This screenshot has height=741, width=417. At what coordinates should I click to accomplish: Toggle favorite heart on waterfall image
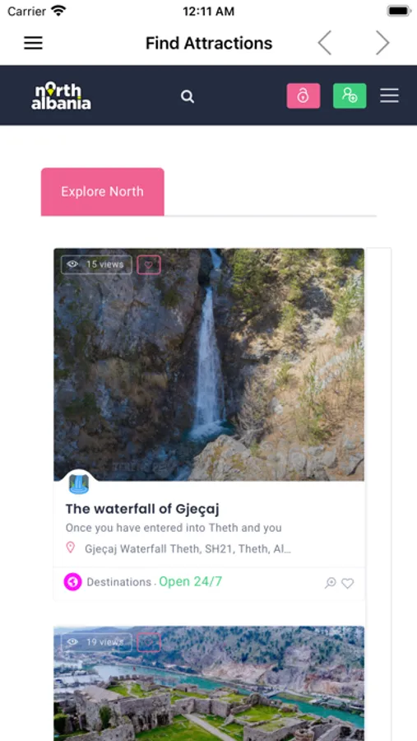(x=149, y=264)
